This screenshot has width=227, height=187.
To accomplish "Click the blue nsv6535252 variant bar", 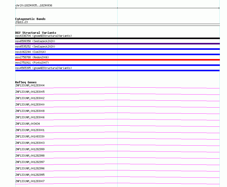I will pyautogui.click(x=117, y=49).
